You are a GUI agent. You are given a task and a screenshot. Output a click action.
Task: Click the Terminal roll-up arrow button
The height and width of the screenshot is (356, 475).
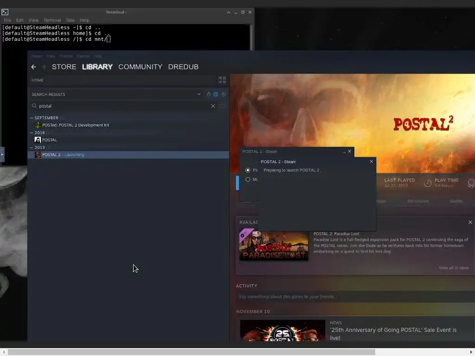(x=228, y=13)
